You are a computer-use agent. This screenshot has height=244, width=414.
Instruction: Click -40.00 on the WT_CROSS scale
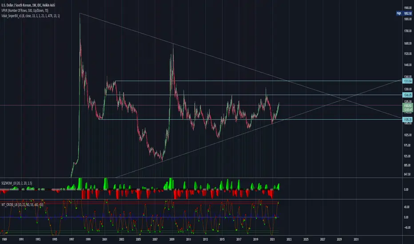(x=407, y=228)
